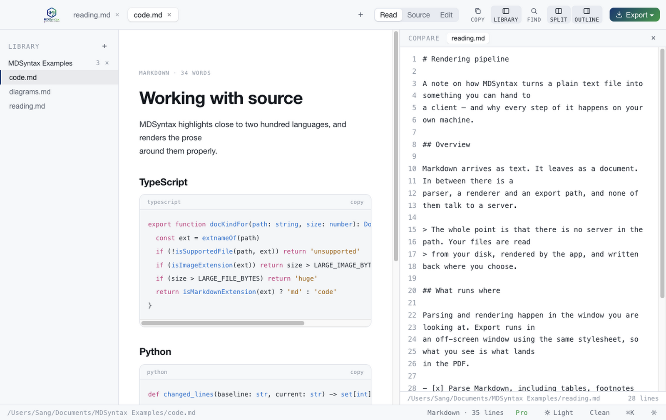Click the Working with source heading
Viewport: 666px width, 420px height.
click(x=221, y=98)
